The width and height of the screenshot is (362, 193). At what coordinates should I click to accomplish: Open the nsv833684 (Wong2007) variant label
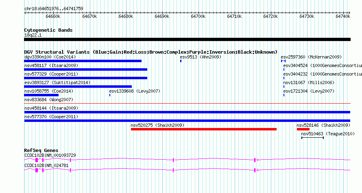[x=49, y=100]
